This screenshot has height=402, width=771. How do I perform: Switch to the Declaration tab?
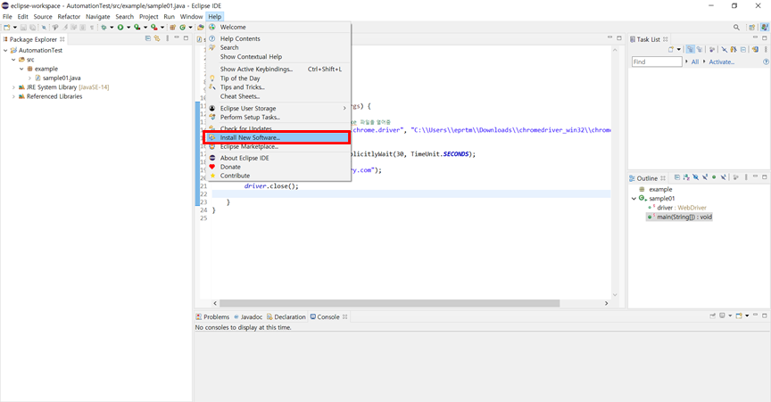coord(286,317)
